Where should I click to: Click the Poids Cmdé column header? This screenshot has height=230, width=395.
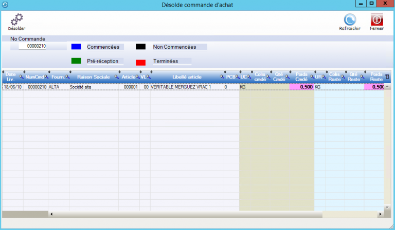click(301, 77)
